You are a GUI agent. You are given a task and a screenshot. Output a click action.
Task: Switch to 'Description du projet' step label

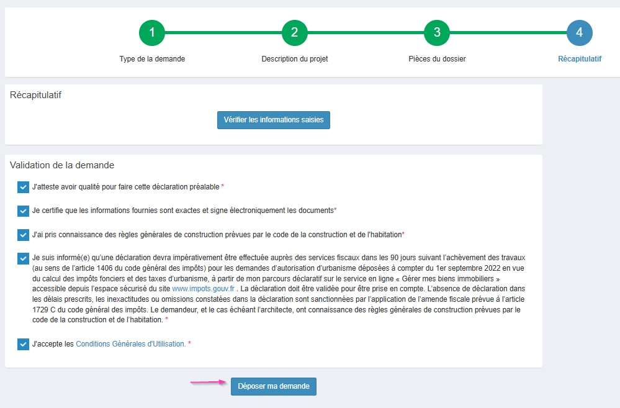click(x=295, y=59)
